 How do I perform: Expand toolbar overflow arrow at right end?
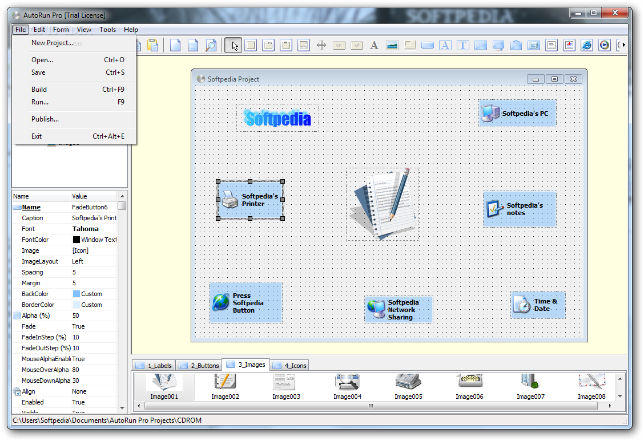pyautogui.click(x=623, y=45)
